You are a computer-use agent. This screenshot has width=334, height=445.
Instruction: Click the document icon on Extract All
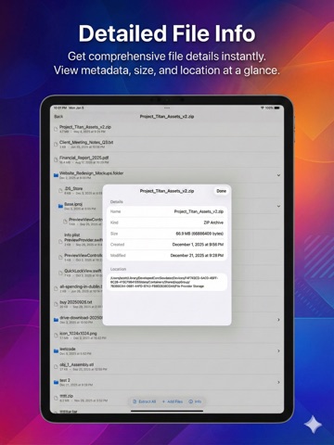click(135, 401)
